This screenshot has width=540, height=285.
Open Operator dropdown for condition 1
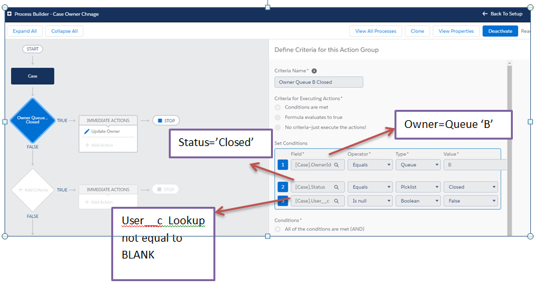click(x=370, y=165)
